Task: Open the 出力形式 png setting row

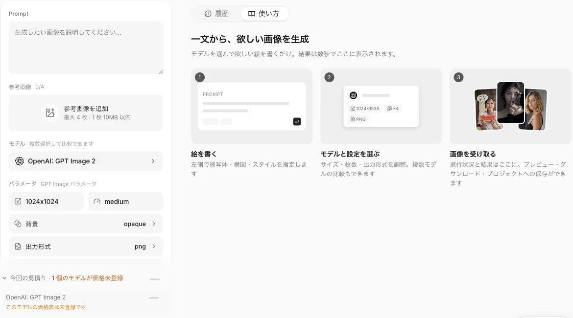Action: click(86, 247)
